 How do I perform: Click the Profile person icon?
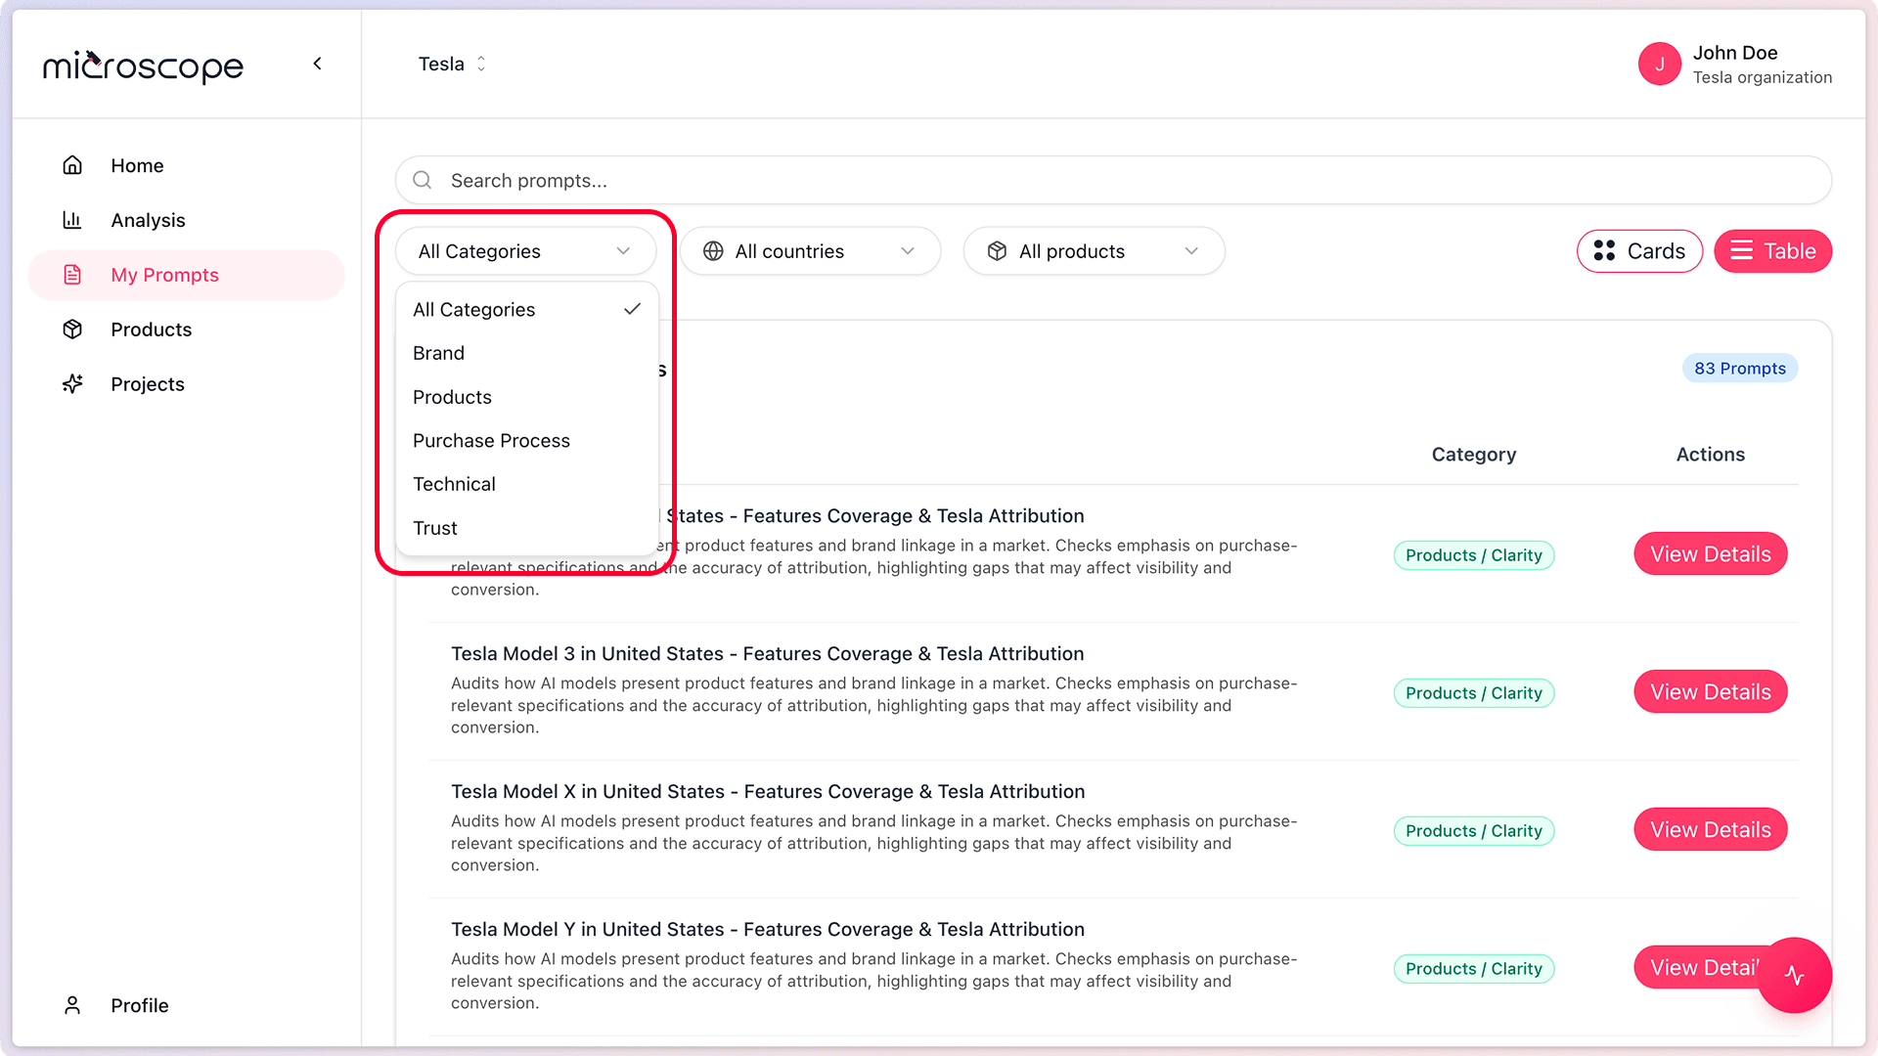point(72,1005)
